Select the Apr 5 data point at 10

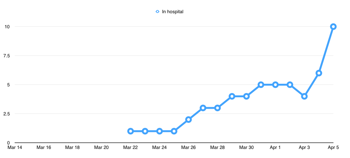(x=333, y=26)
